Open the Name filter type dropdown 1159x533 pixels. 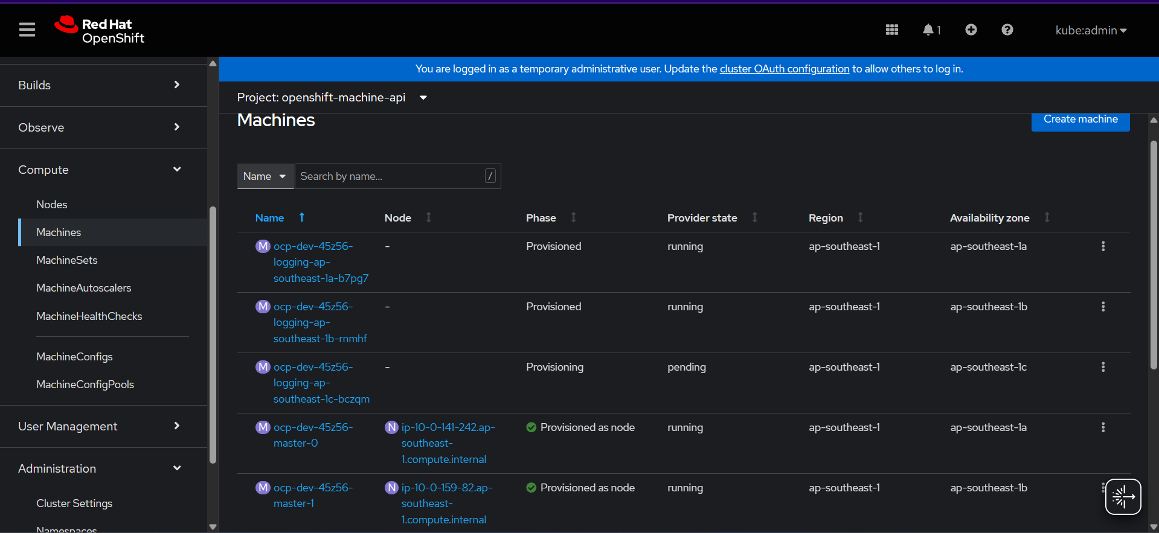[265, 176]
